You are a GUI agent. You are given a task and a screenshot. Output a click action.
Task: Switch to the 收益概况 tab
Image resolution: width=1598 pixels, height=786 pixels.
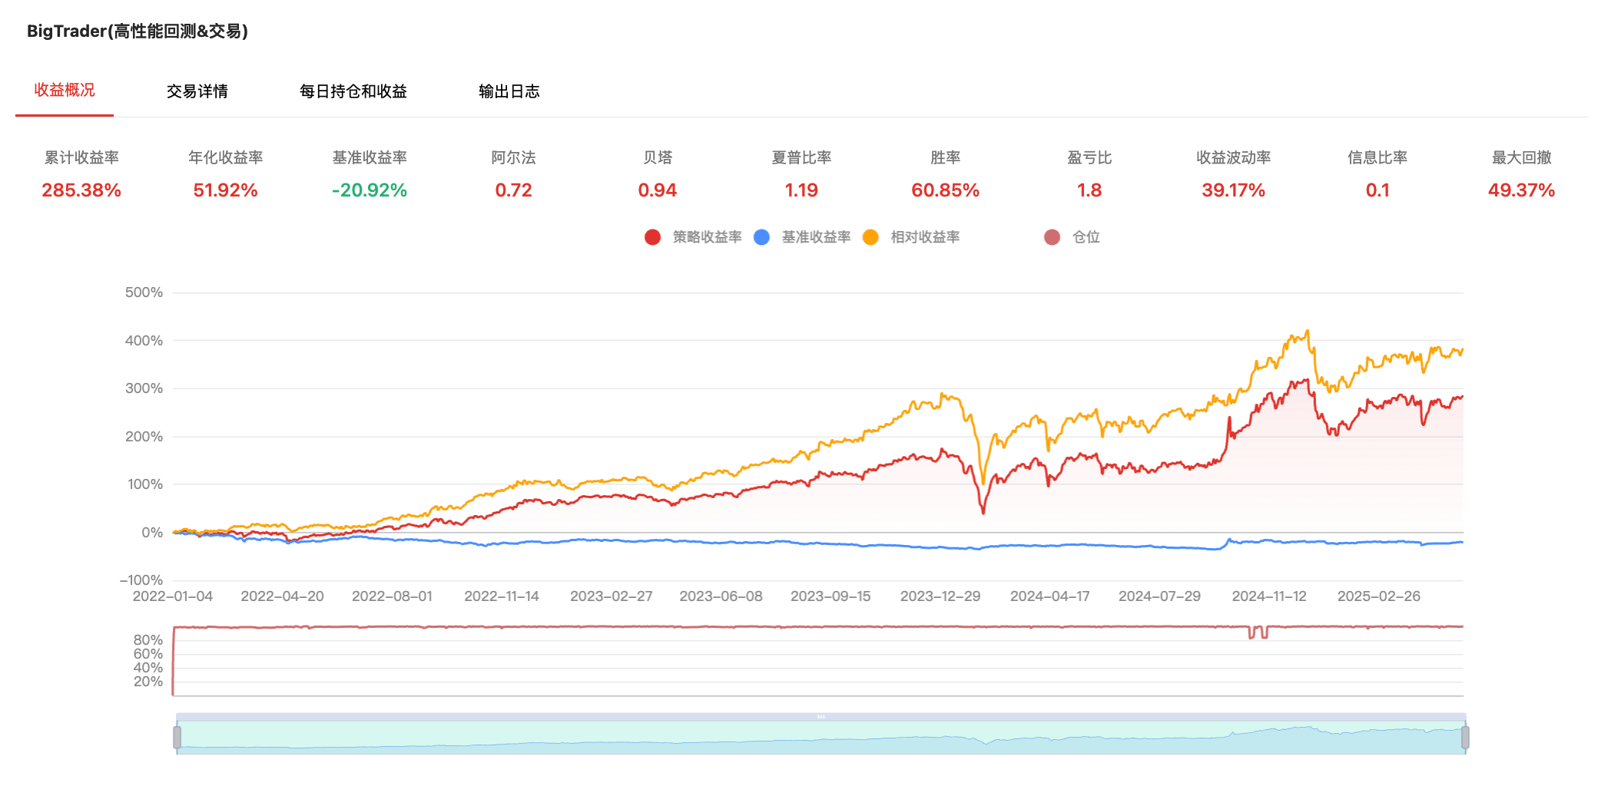(x=65, y=91)
